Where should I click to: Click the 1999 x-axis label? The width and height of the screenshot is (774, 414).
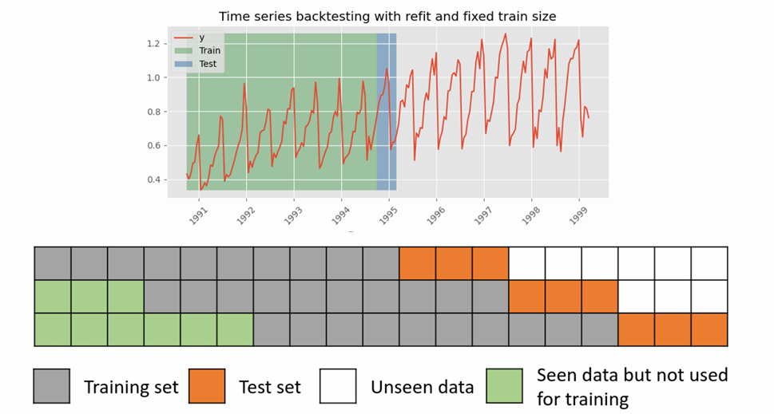pos(578,215)
